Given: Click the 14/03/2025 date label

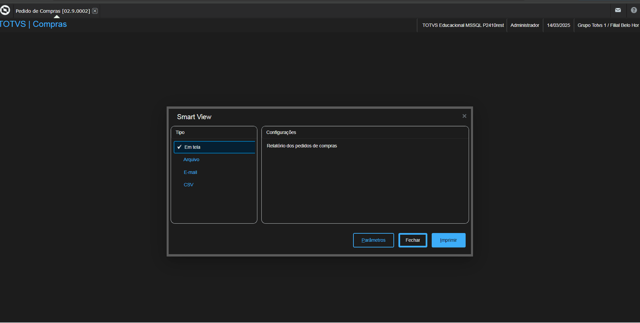Looking at the screenshot, I should click(x=558, y=25).
